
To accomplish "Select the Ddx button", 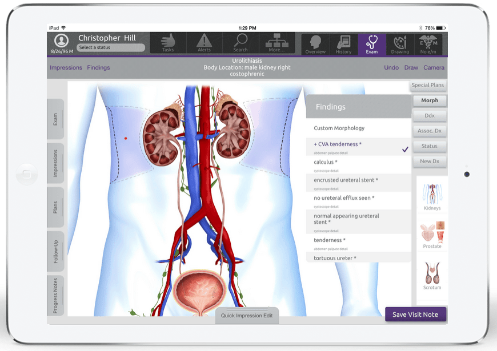I will [430, 116].
